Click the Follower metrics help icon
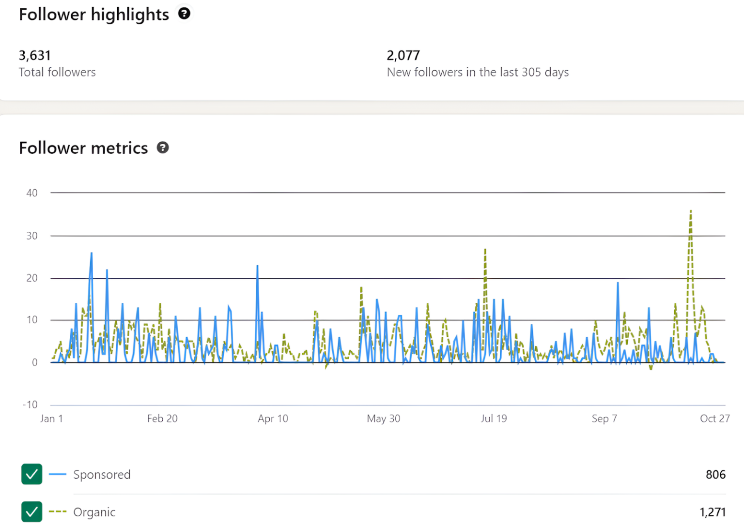 point(163,148)
